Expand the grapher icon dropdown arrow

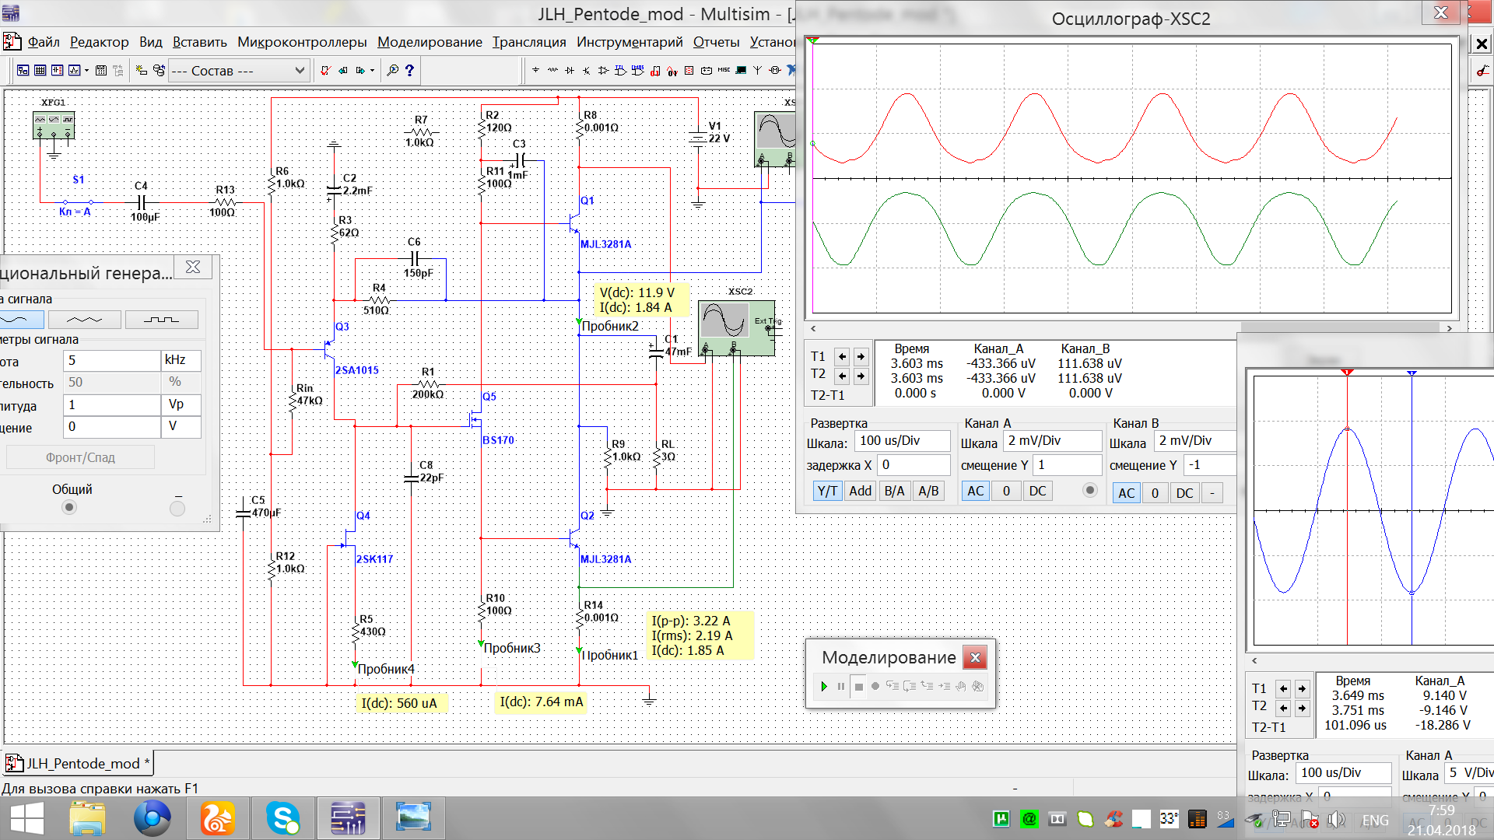pos(86,70)
